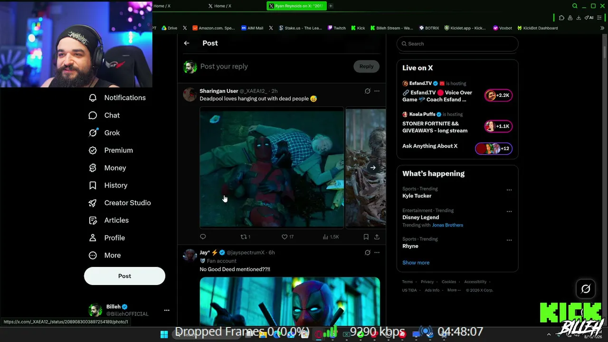Screen dimensions: 608x342
Task: Click Show more under What's happening
Action: pyautogui.click(x=416, y=263)
